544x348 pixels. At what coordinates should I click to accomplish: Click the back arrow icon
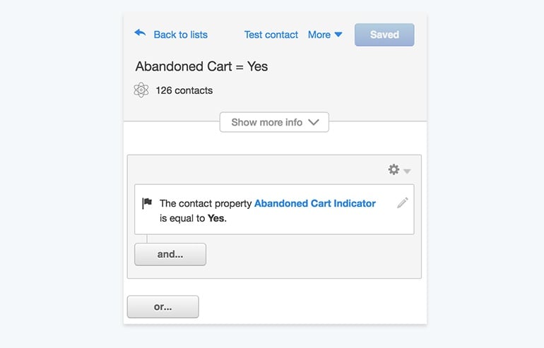tap(140, 33)
